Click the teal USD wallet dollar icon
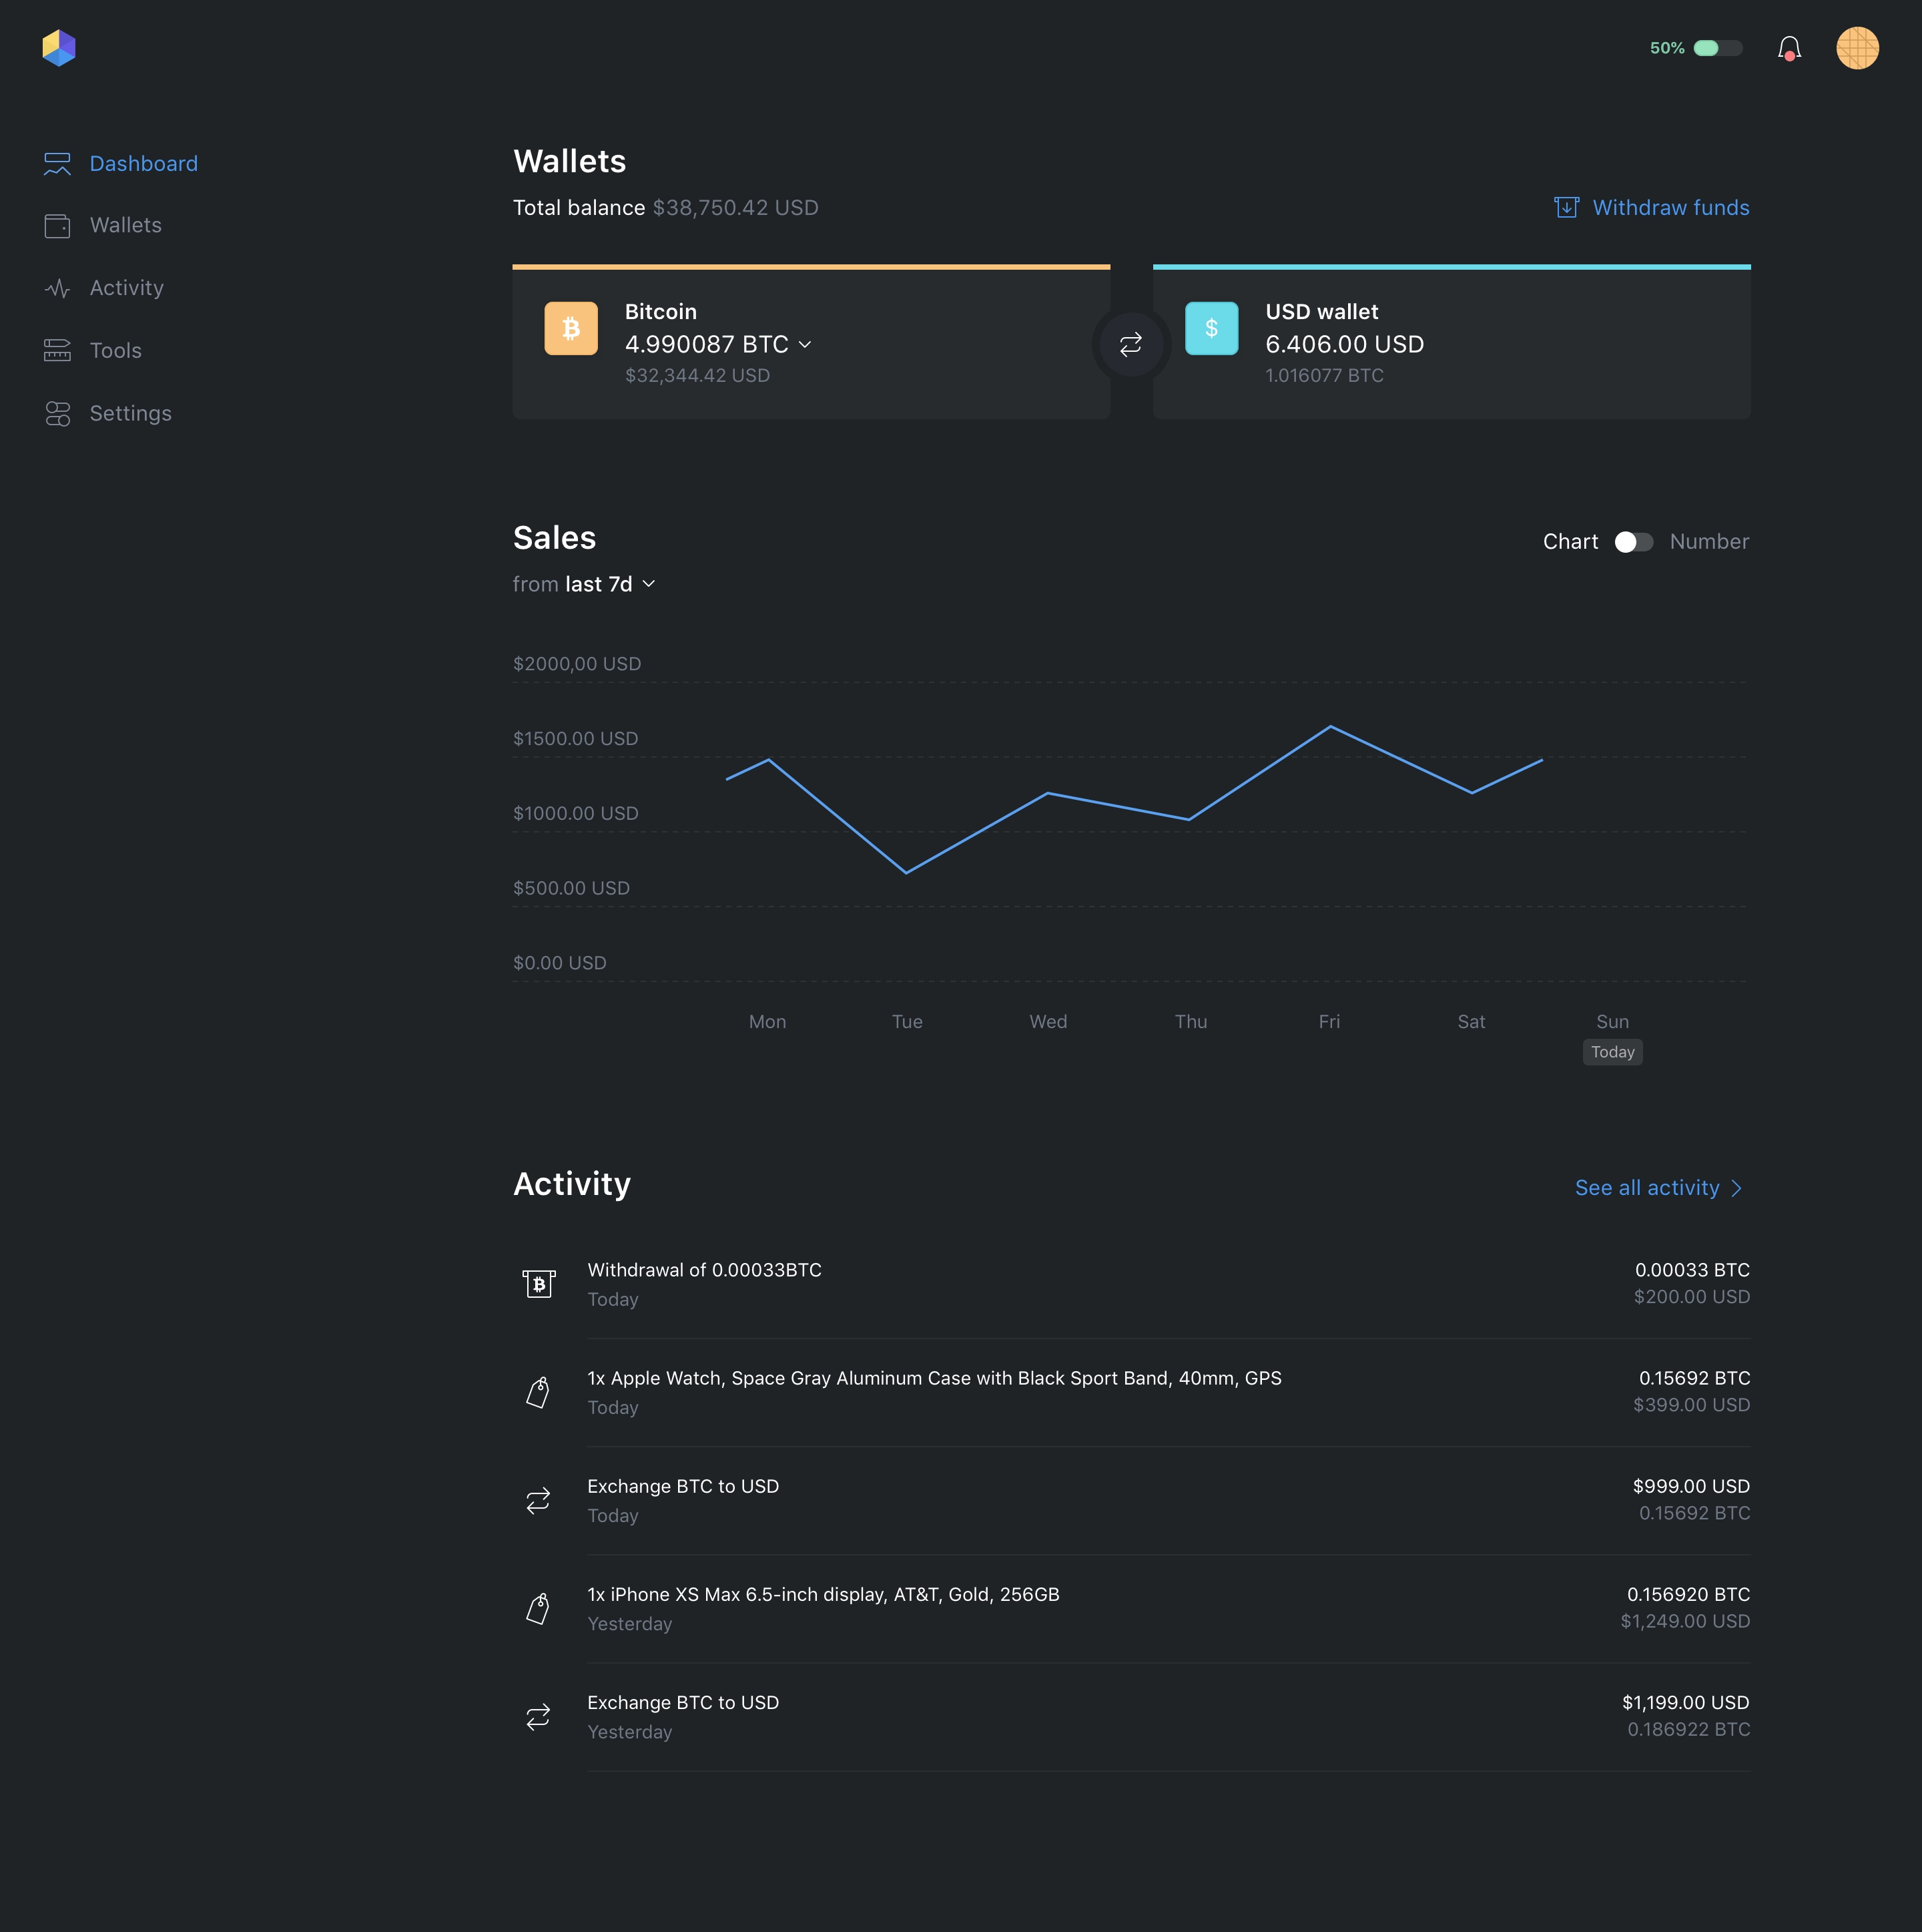The height and width of the screenshot is (1932, 1922). pos(1211,328)
